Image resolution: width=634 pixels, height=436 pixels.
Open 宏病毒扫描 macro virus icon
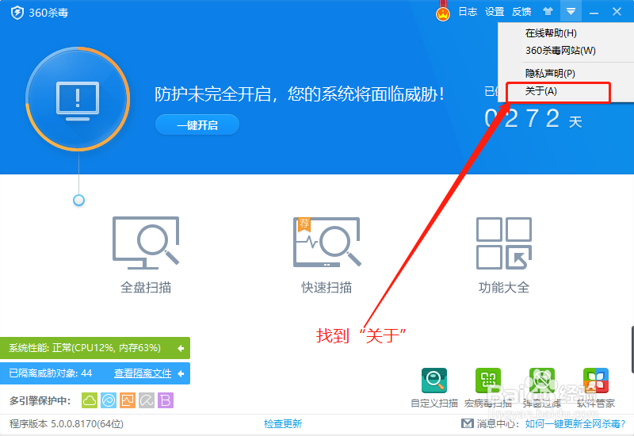coord(488,381)
